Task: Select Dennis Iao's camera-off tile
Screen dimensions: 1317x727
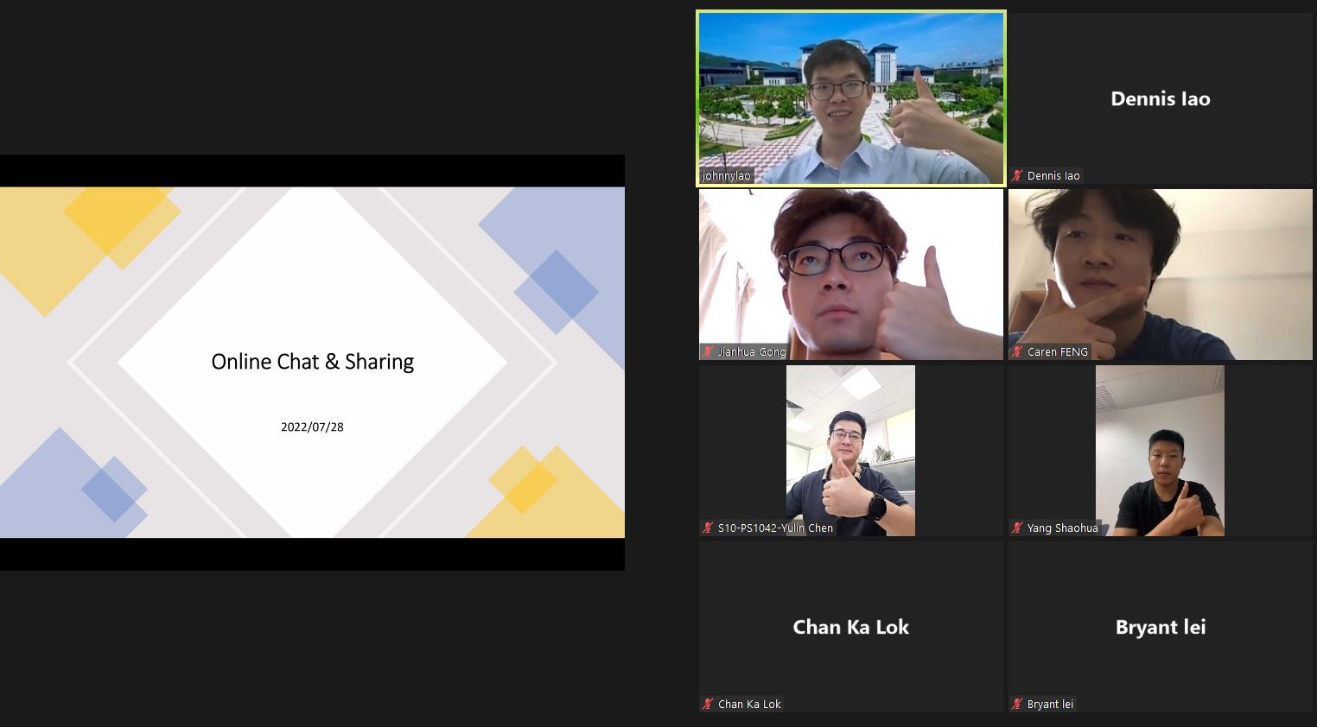Action: 1160,98
